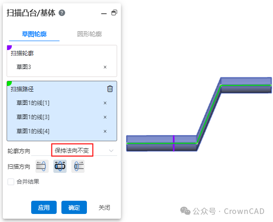The width and height of the screenshot is (273, 222).
Task: Click the 保持法向不变 dropdown value
Action: [x=72, y=150]
